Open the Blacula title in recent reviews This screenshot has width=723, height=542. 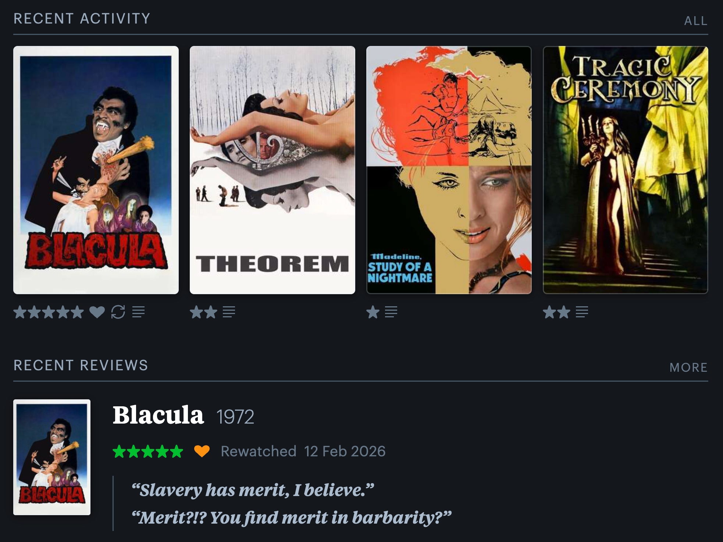(158, 415)
